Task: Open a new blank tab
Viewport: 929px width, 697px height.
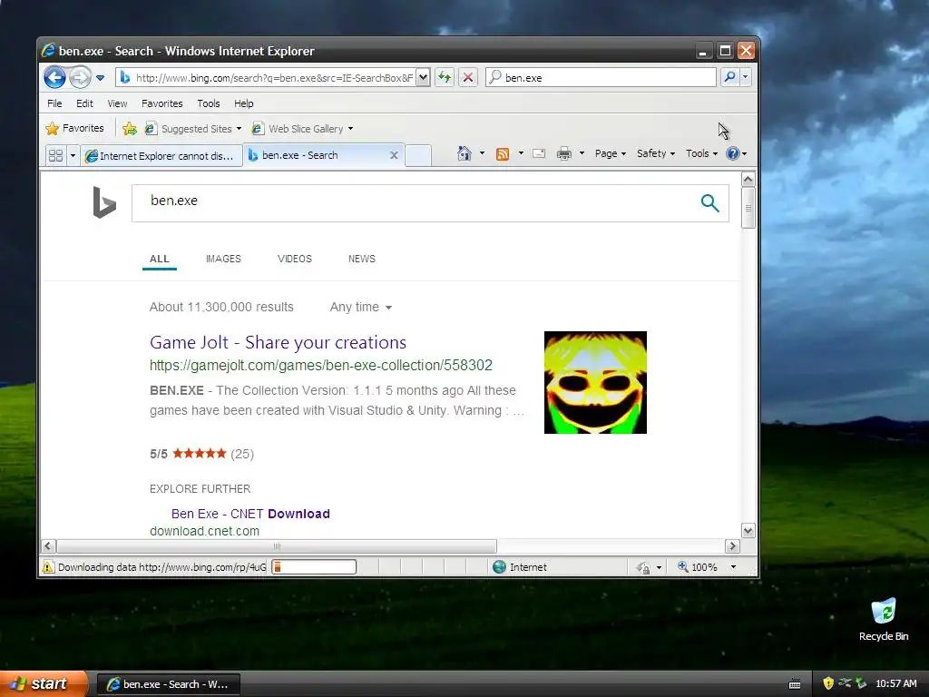Action: (417, 155)
